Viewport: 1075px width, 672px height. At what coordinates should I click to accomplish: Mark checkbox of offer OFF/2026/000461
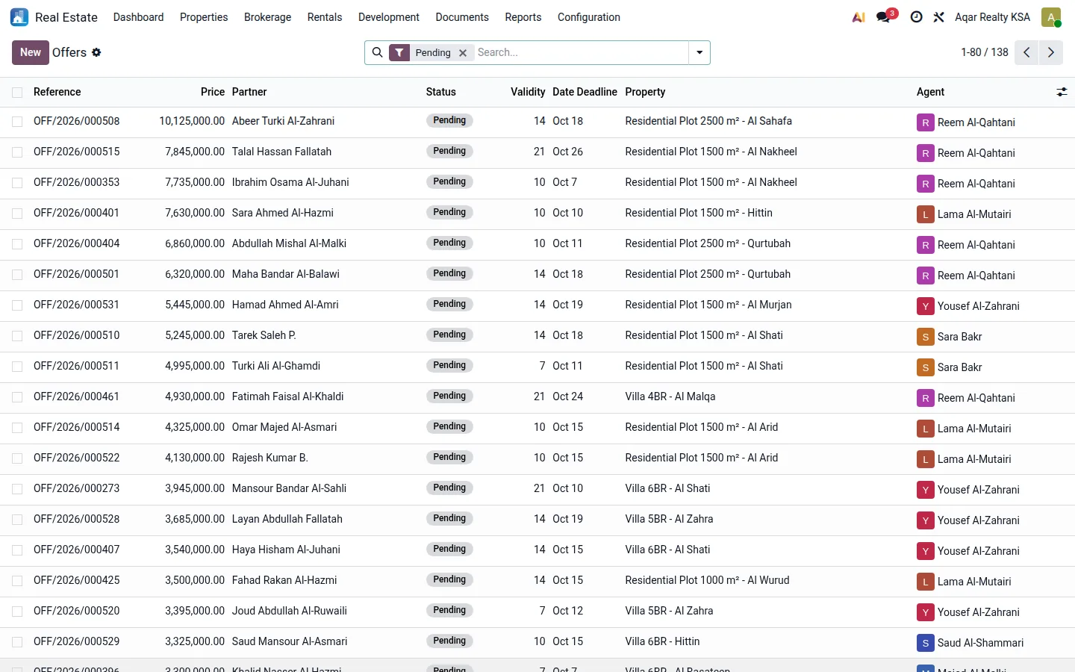tap(17, 397)
